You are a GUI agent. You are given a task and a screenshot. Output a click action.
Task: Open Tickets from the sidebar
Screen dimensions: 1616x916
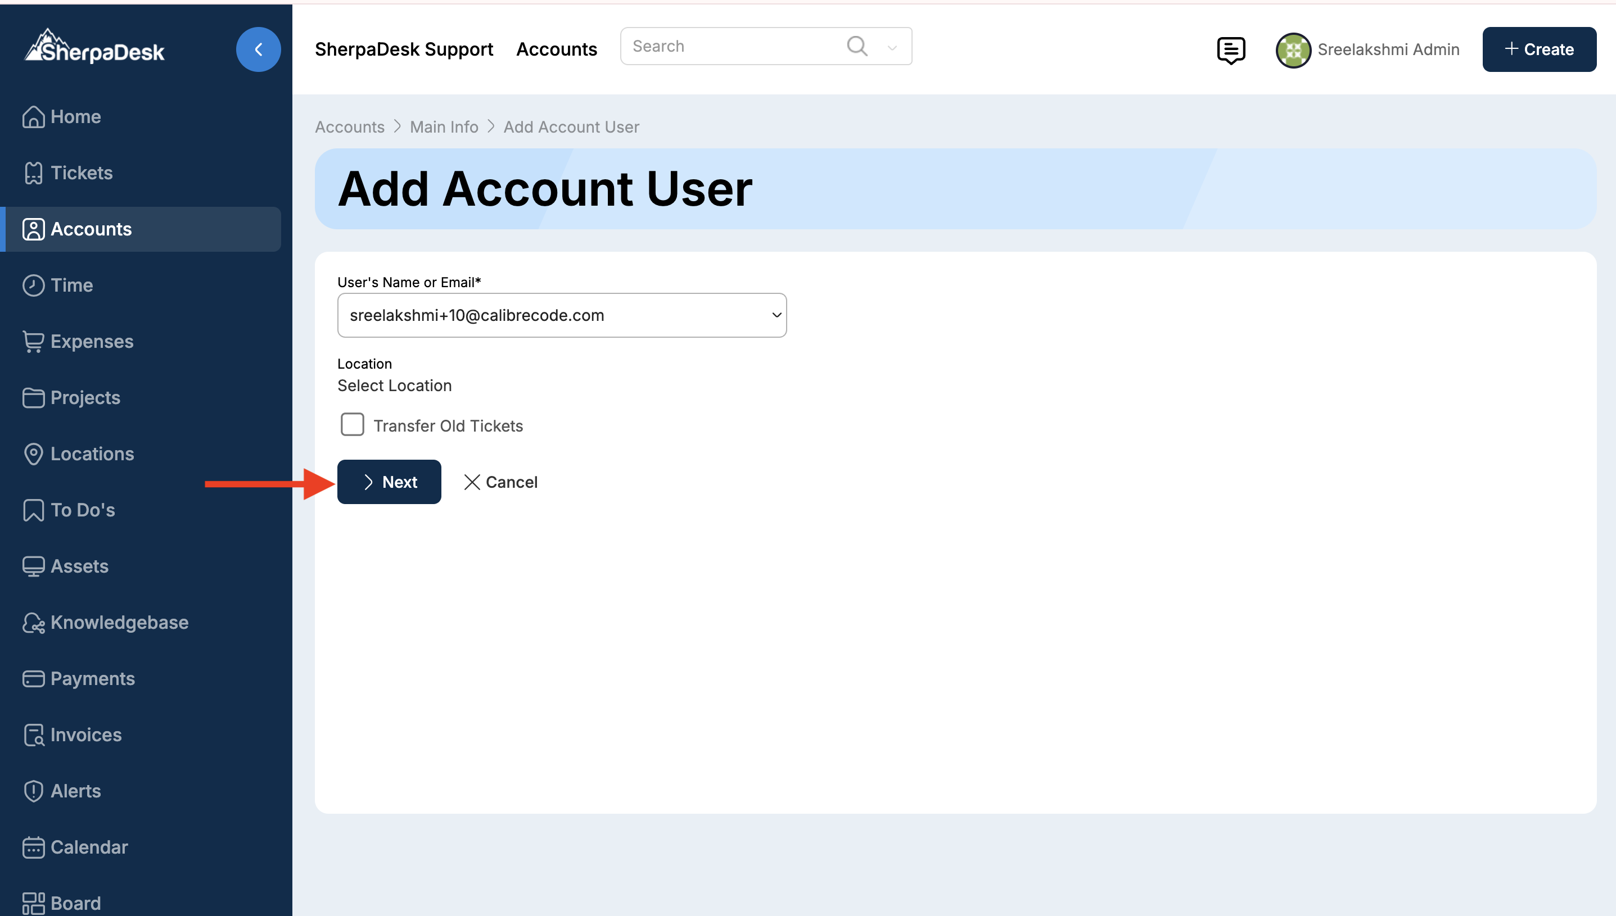(x=81, y=173)
